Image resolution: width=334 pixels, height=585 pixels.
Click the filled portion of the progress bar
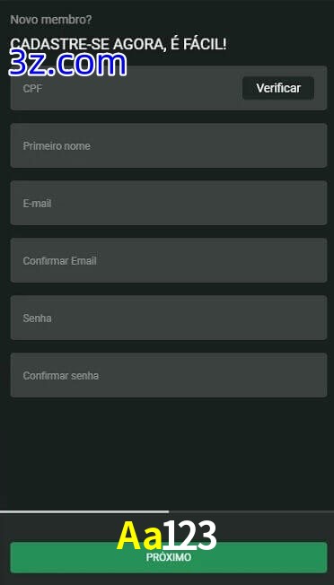[x=84, y=511]
